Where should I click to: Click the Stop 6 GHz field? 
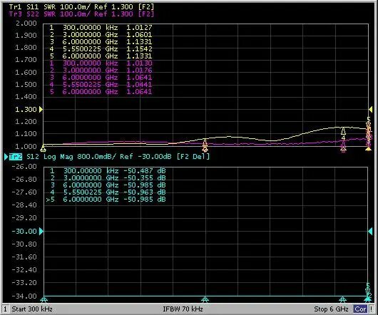(331, 309)
